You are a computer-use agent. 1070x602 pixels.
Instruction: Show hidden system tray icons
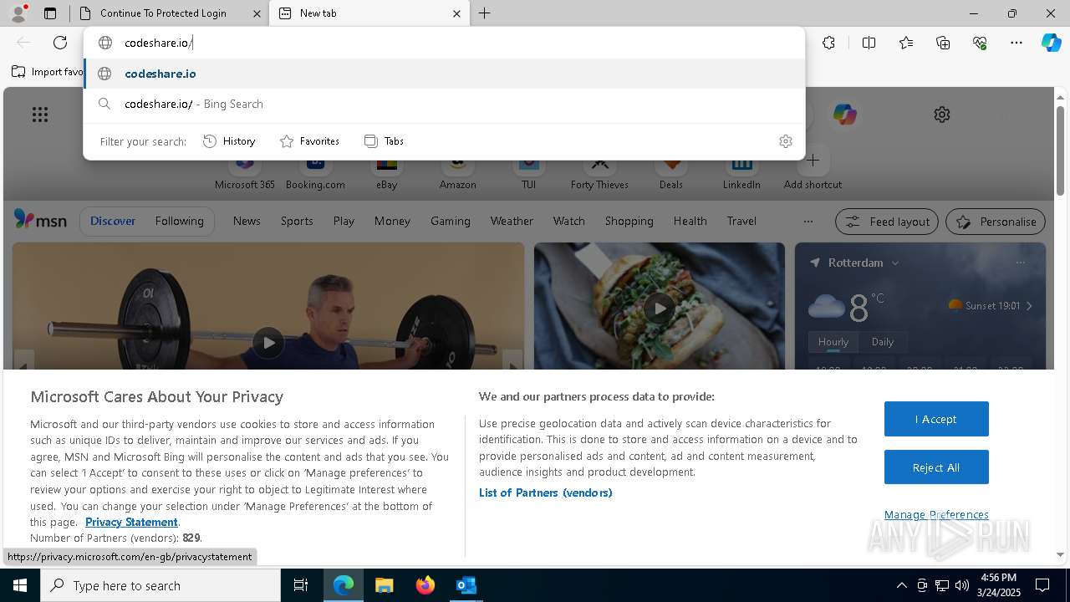(x=901, y=585)
